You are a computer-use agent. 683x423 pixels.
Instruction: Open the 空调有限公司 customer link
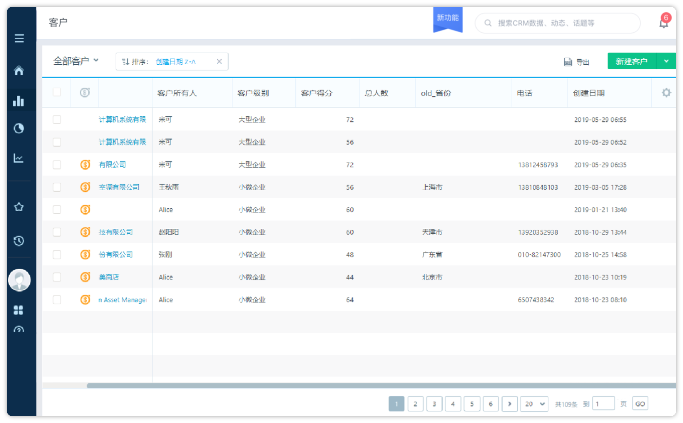119,187
